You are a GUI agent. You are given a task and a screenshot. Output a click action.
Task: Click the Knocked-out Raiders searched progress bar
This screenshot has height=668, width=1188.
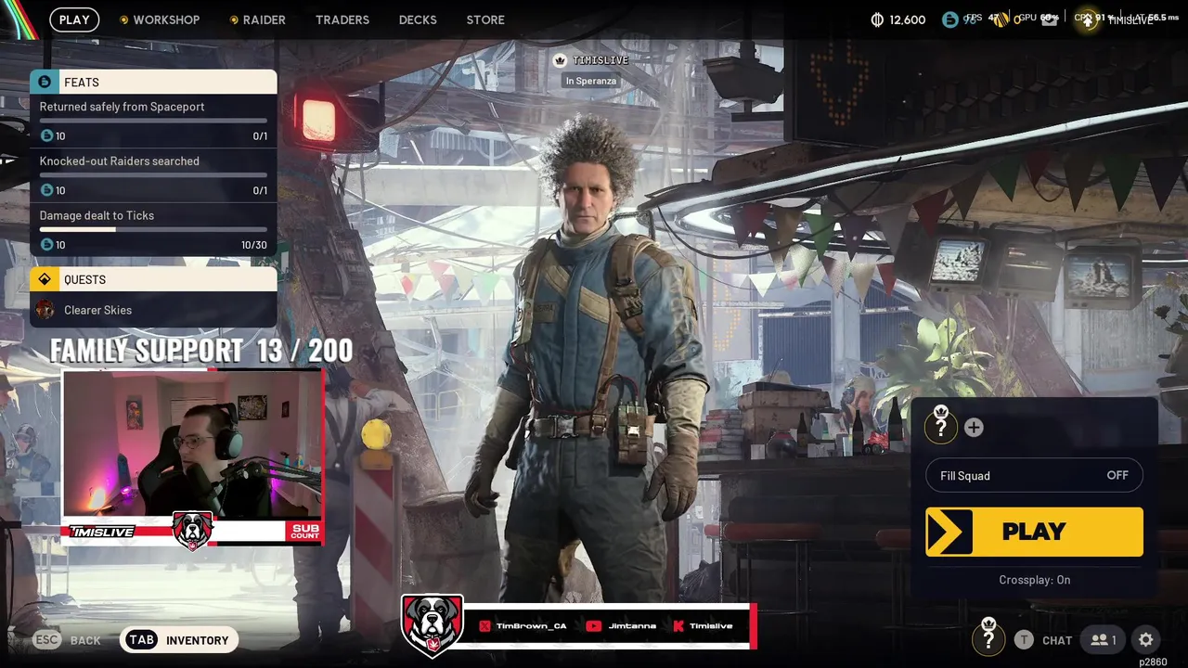[x=153, y=174]
